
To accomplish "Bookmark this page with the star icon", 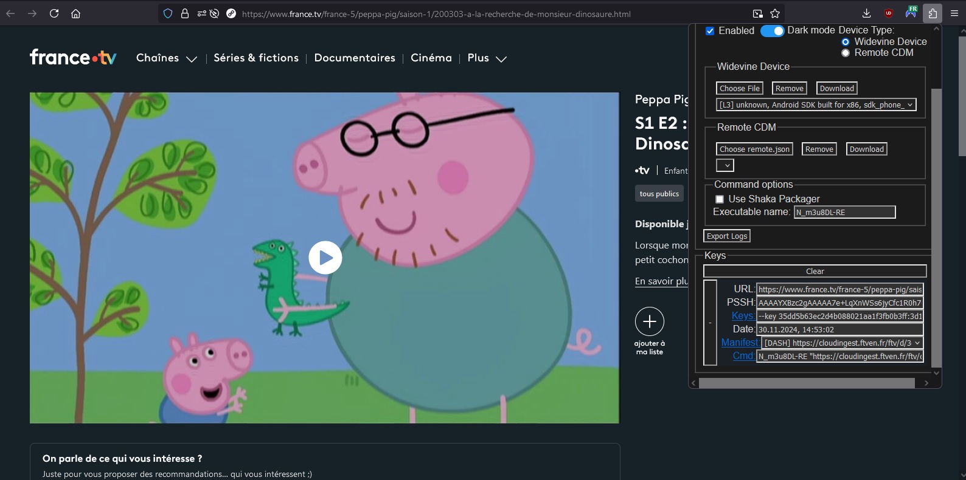I will (x=775, y=13).
